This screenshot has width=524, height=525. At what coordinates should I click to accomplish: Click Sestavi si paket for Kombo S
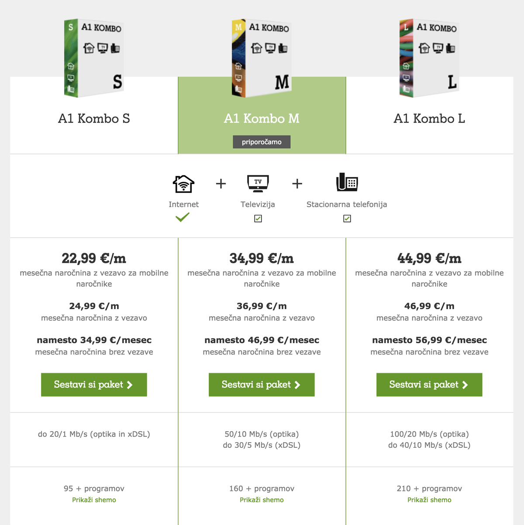94,385
